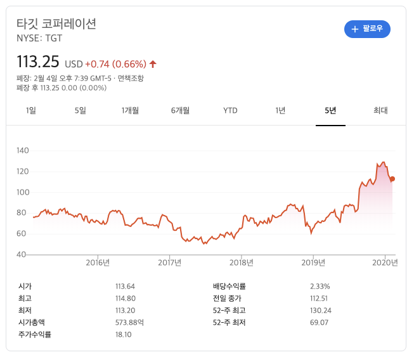Click the current price marker dot on chart

click(392, 179)
